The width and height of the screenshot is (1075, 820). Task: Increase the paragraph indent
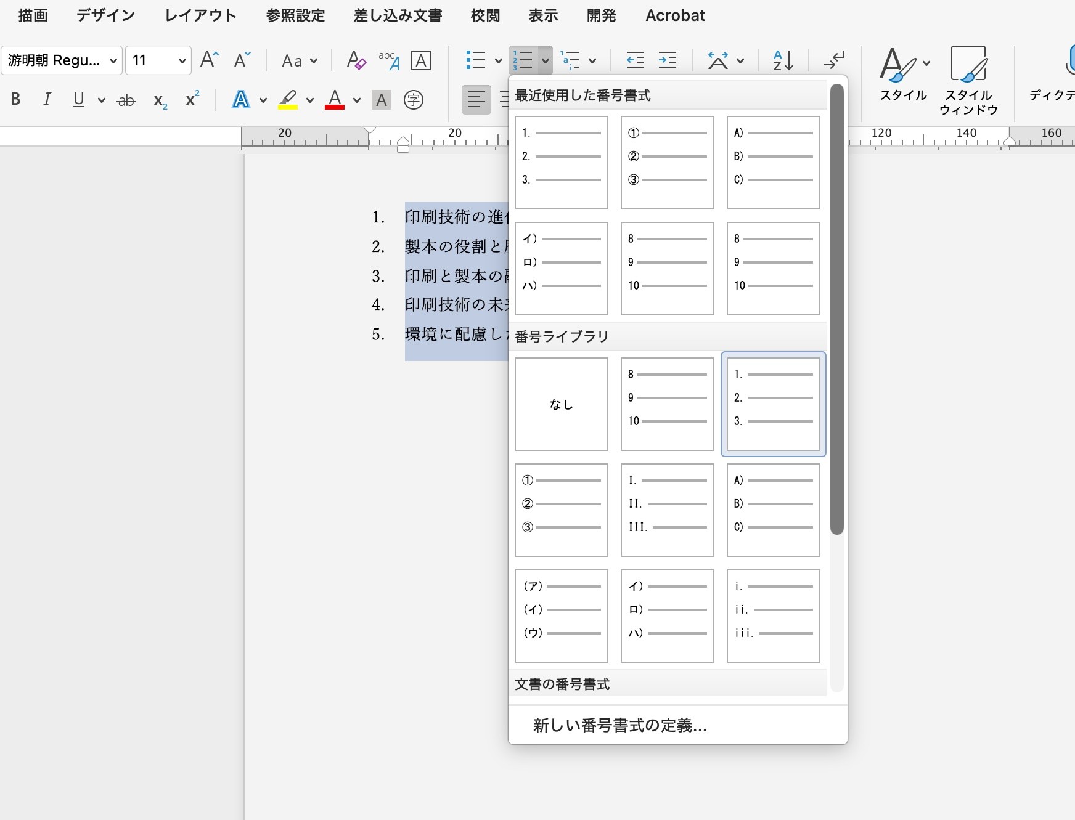[668, 60]
